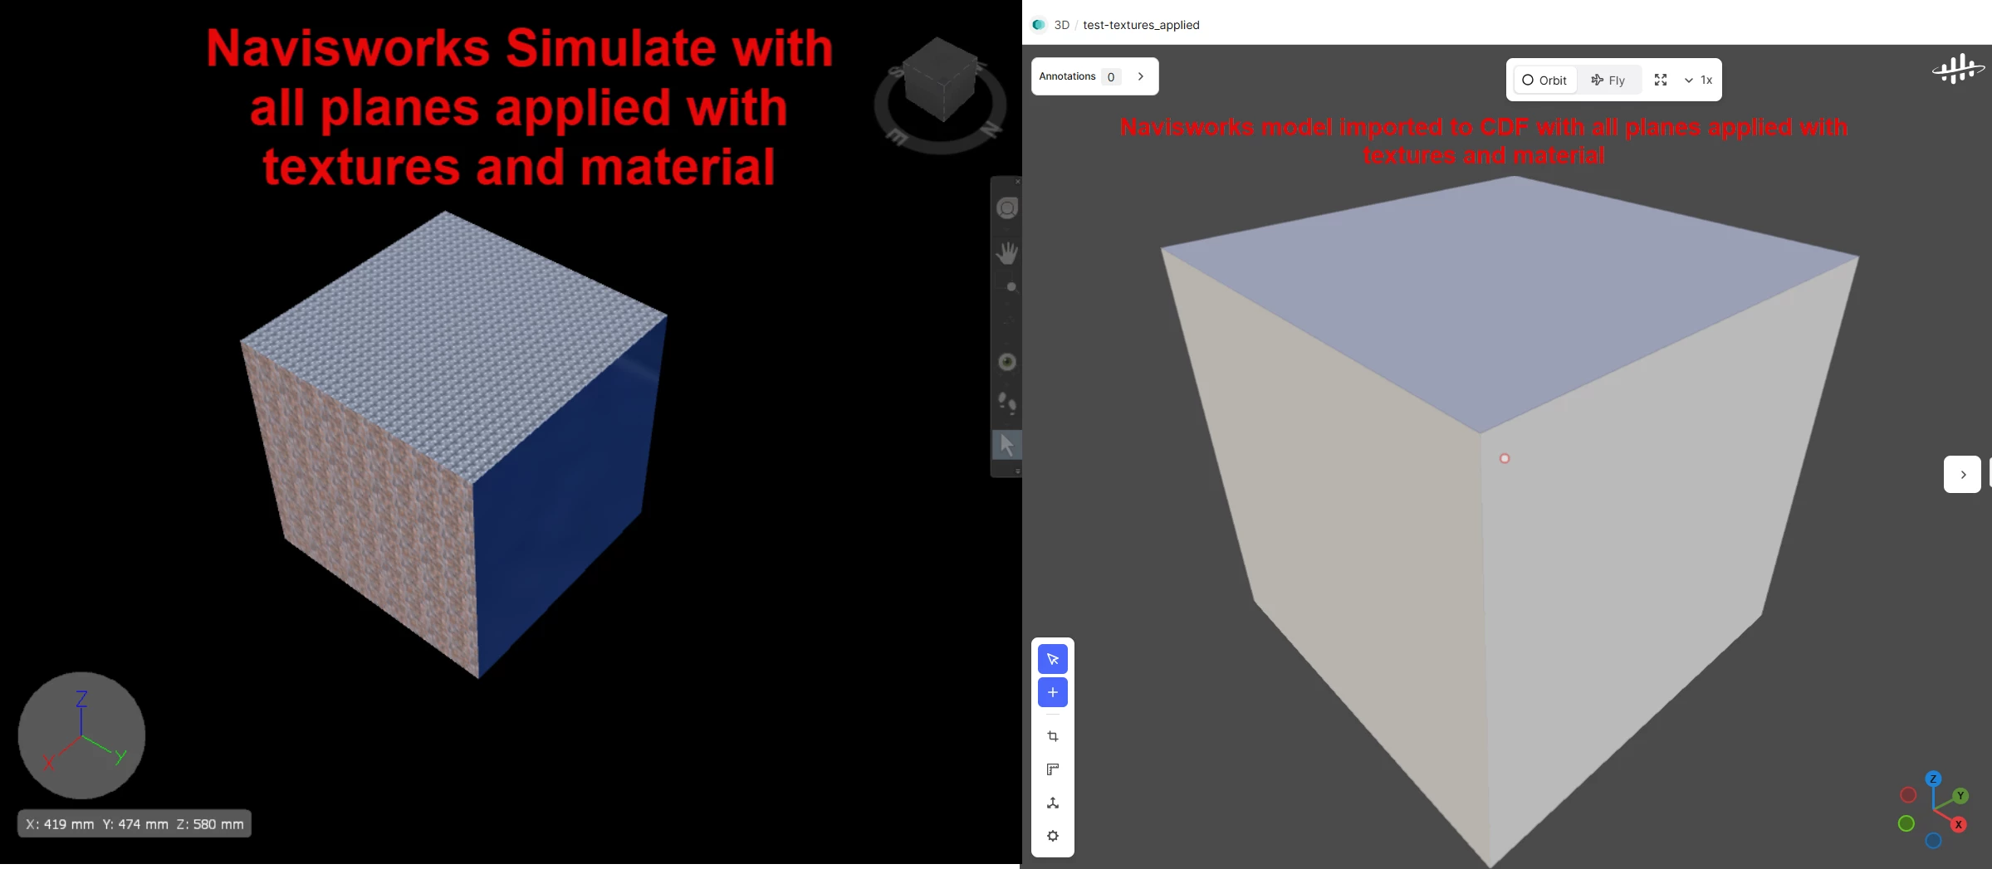Click the green Y axis on gizmo
1992x869 pixels.
click(1960, 796)
